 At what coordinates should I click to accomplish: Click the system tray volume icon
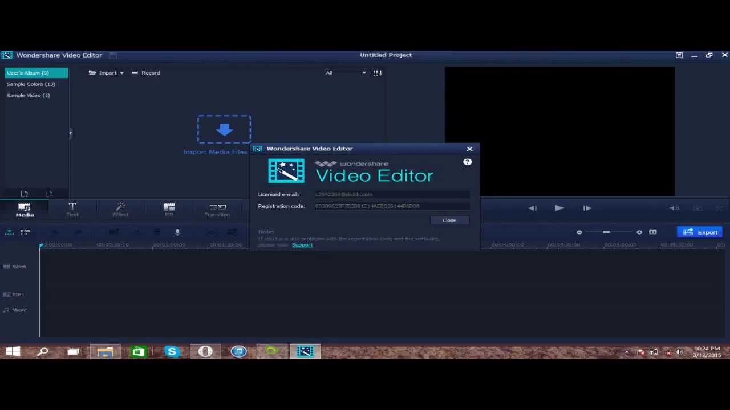(679, 352)
